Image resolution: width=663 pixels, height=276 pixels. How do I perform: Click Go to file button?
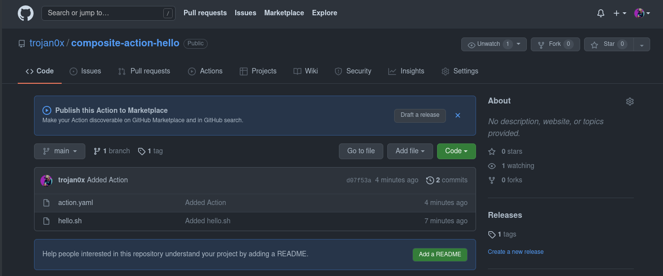click(x=361, y=151)
